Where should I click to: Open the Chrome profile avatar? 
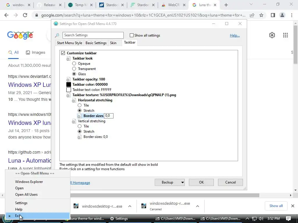pos(282,15)
